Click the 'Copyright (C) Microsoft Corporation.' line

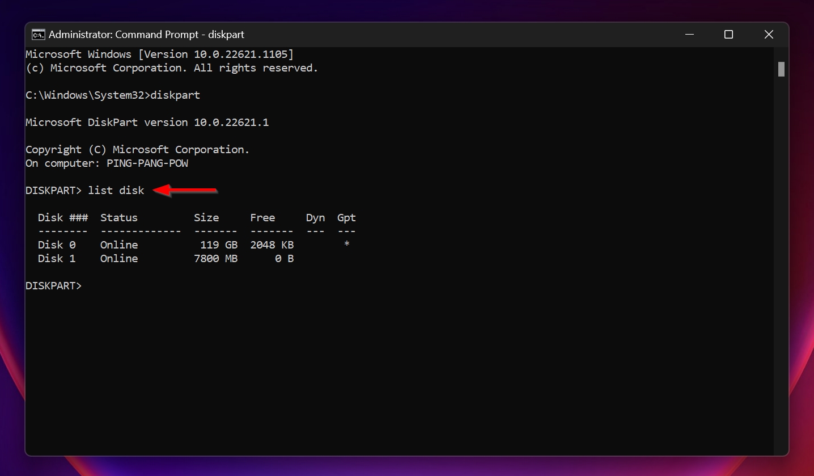138,150
